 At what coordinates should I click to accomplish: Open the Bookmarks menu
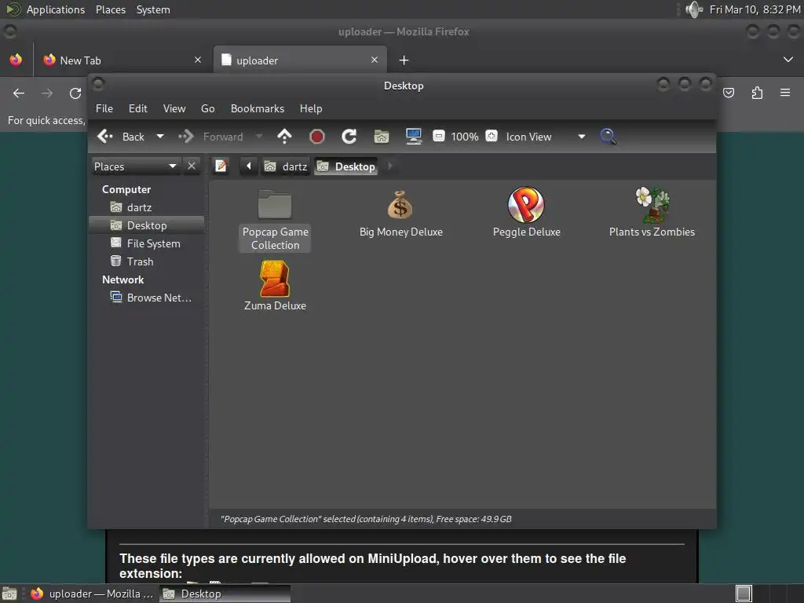[x=258, y=108]
